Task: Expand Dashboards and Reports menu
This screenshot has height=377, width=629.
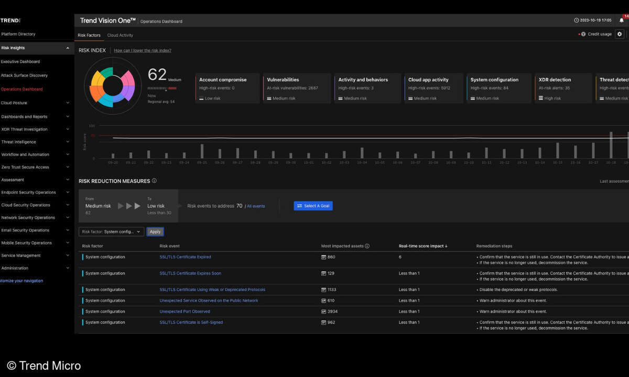Action: click(68, 117)
